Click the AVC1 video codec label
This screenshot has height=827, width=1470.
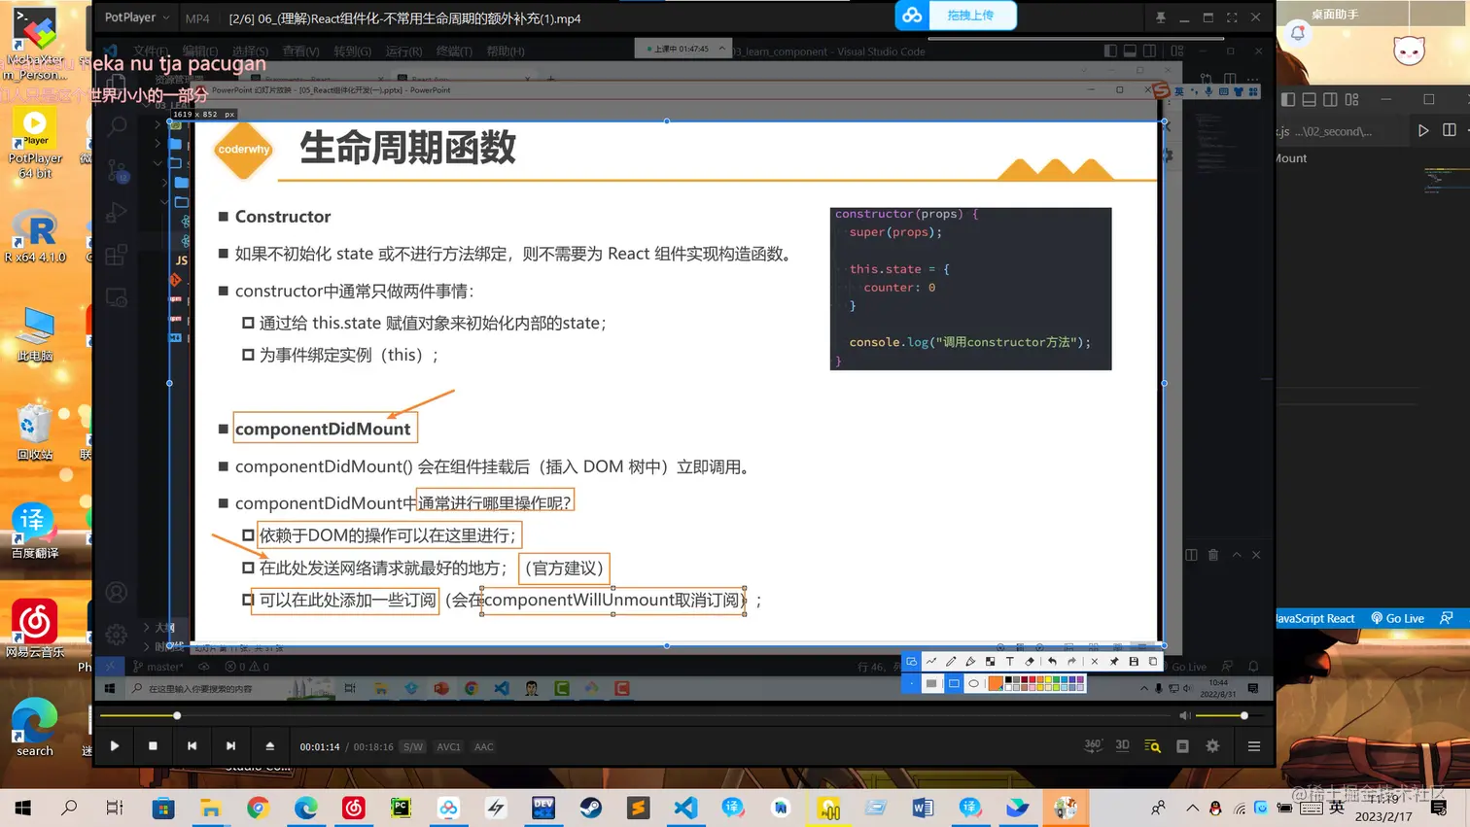point(448,747)
